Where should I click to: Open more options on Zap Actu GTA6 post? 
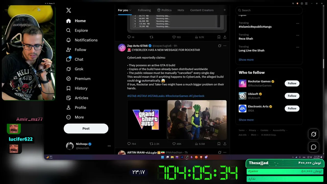225,46
